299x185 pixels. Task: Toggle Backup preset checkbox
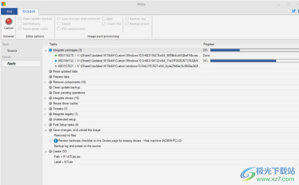tap(127, 24)
